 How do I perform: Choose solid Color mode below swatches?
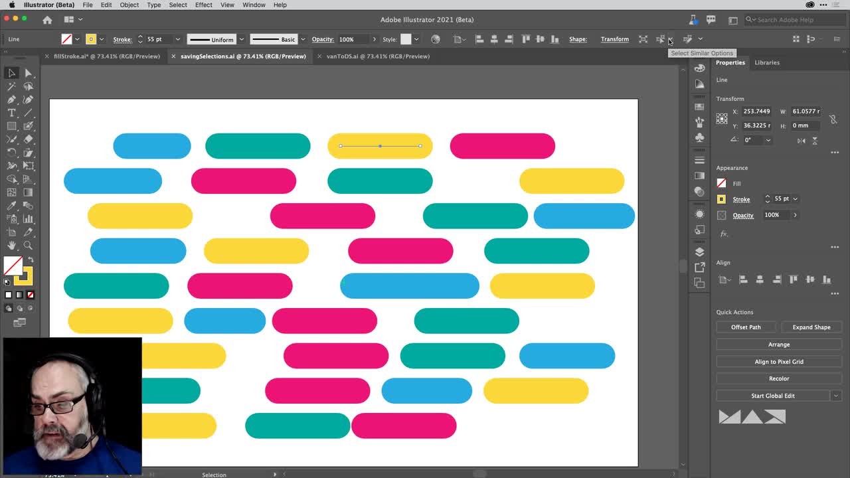(x=9, y=295)
